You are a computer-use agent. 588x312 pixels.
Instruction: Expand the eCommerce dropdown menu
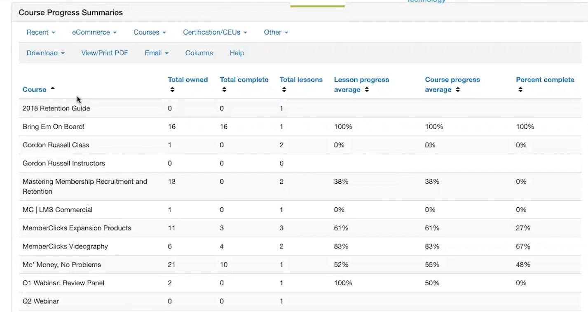point(94,32)
